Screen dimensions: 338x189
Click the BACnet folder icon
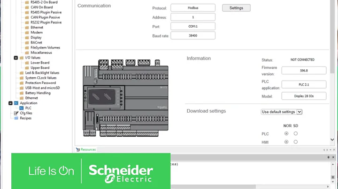(x=27, y=43)
